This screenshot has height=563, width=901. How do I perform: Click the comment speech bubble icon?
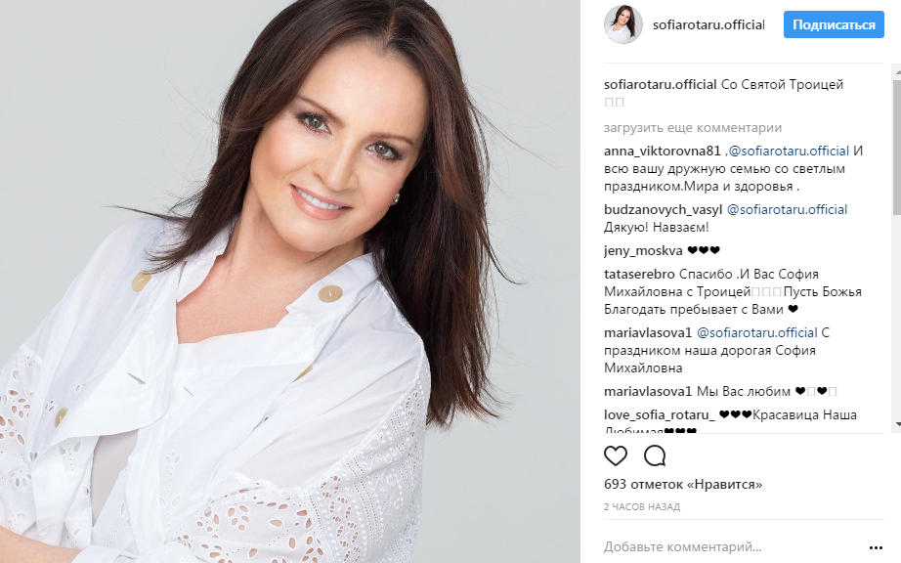click(x=655, y=456)
